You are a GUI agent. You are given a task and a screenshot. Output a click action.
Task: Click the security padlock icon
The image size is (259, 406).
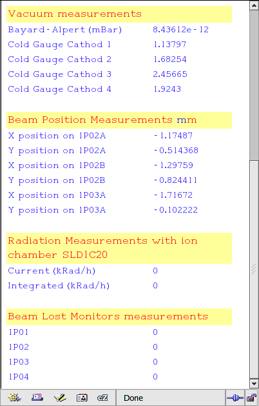pos(251,398)
